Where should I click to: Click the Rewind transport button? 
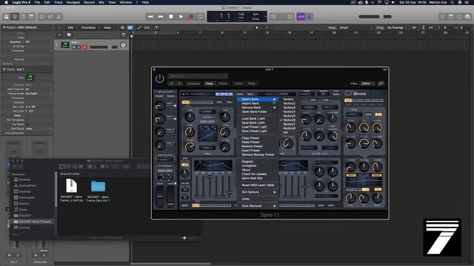(150, 16)
